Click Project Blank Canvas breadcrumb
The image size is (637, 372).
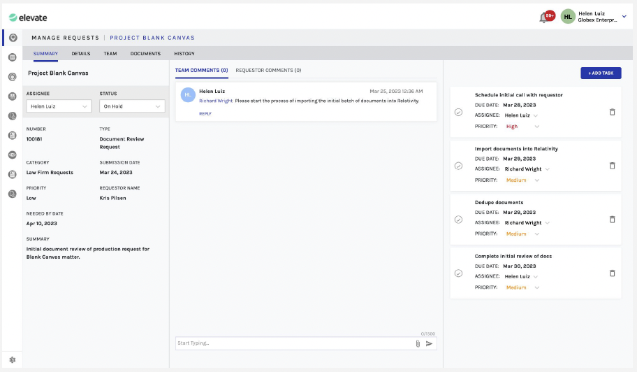click(x=152, y=38)
